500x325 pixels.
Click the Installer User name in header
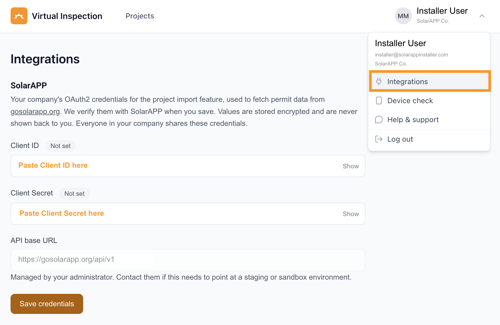pos(442,11)
